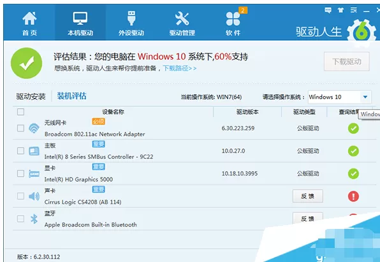Image resolution: width=380 pixels, height=262 pixels.
Task: Click 公版驱动 type for wireless card row
Action: (308, 128)
